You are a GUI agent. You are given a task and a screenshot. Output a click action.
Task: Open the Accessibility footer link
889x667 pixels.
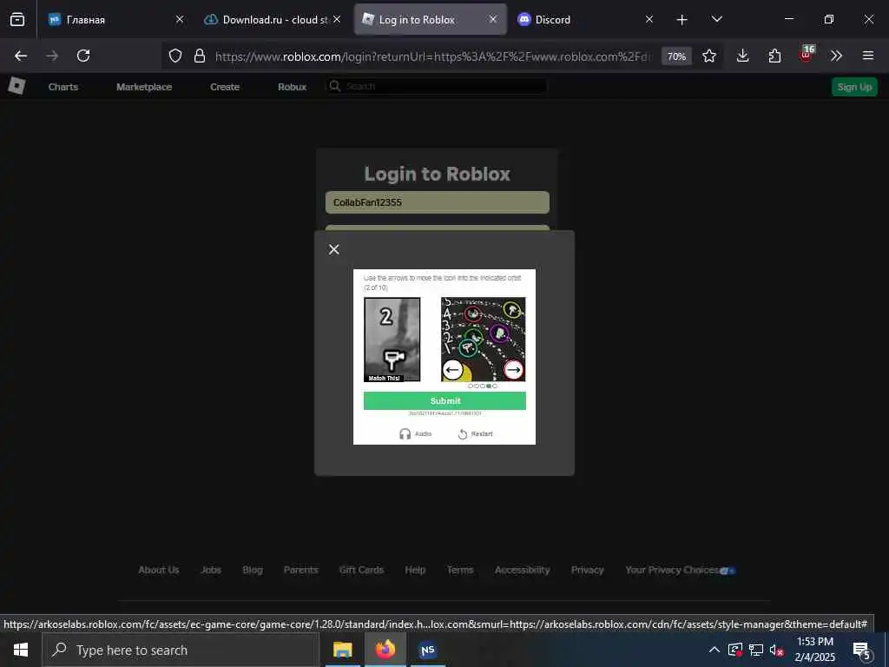(x=522, y=570)
